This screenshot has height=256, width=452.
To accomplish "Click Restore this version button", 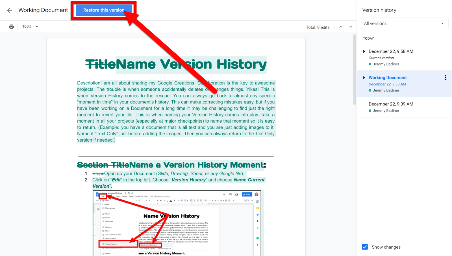I will 104,10.
